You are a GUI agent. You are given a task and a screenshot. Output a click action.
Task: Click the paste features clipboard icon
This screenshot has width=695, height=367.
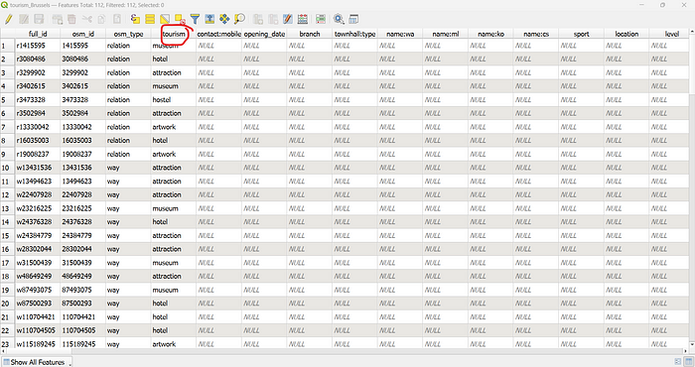(116, 19)
